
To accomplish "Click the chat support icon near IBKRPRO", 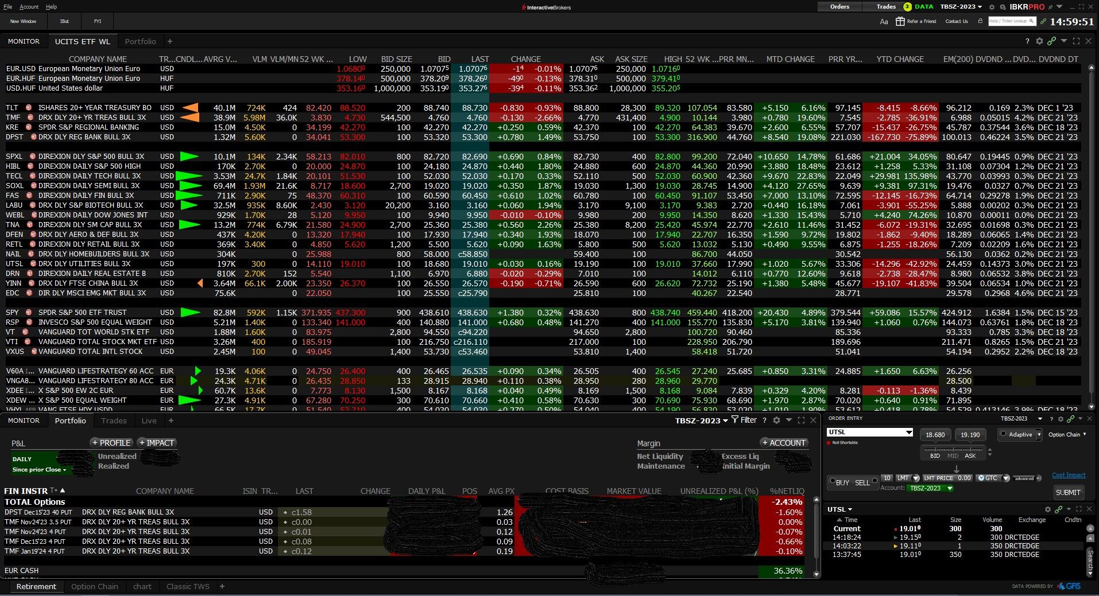I will tap(1003, 7).
